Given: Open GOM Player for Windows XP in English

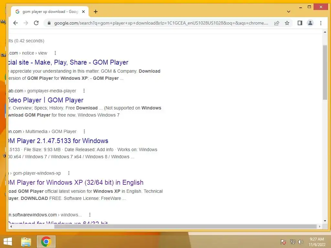Looking at the screenshot, I should point(76,182).
